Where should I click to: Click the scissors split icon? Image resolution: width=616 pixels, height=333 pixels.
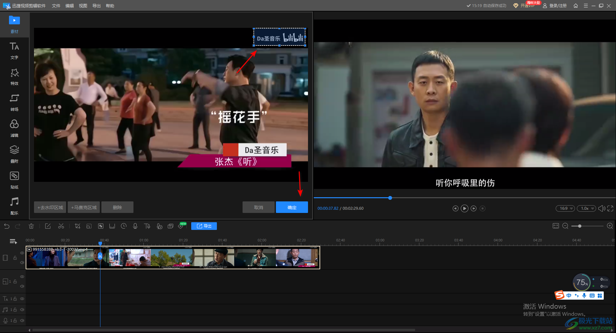(61, 226)
